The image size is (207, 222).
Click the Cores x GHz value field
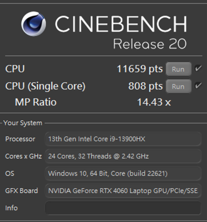(123, 156)
